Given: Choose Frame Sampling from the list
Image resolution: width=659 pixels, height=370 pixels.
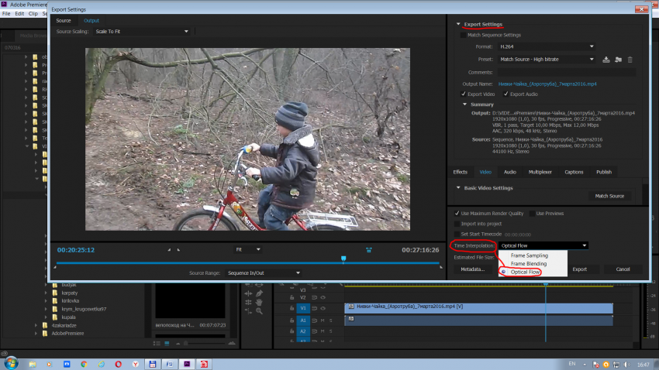Looking at the screenshot, I should 533,255.
